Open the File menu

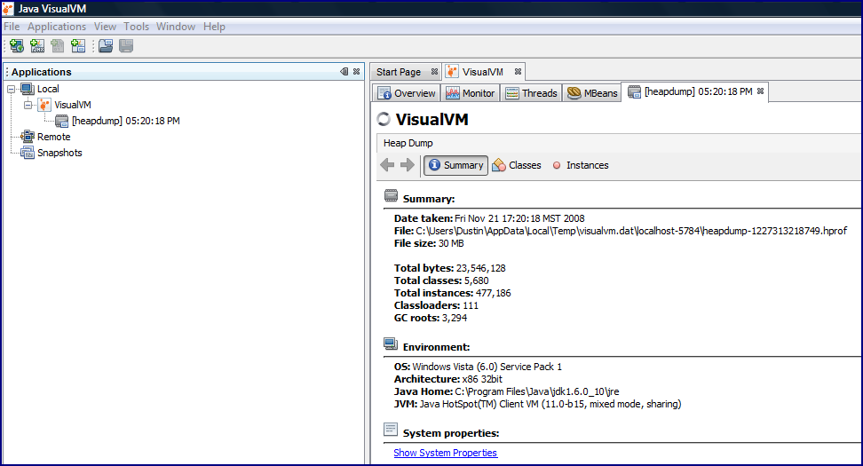click(12, 27)
